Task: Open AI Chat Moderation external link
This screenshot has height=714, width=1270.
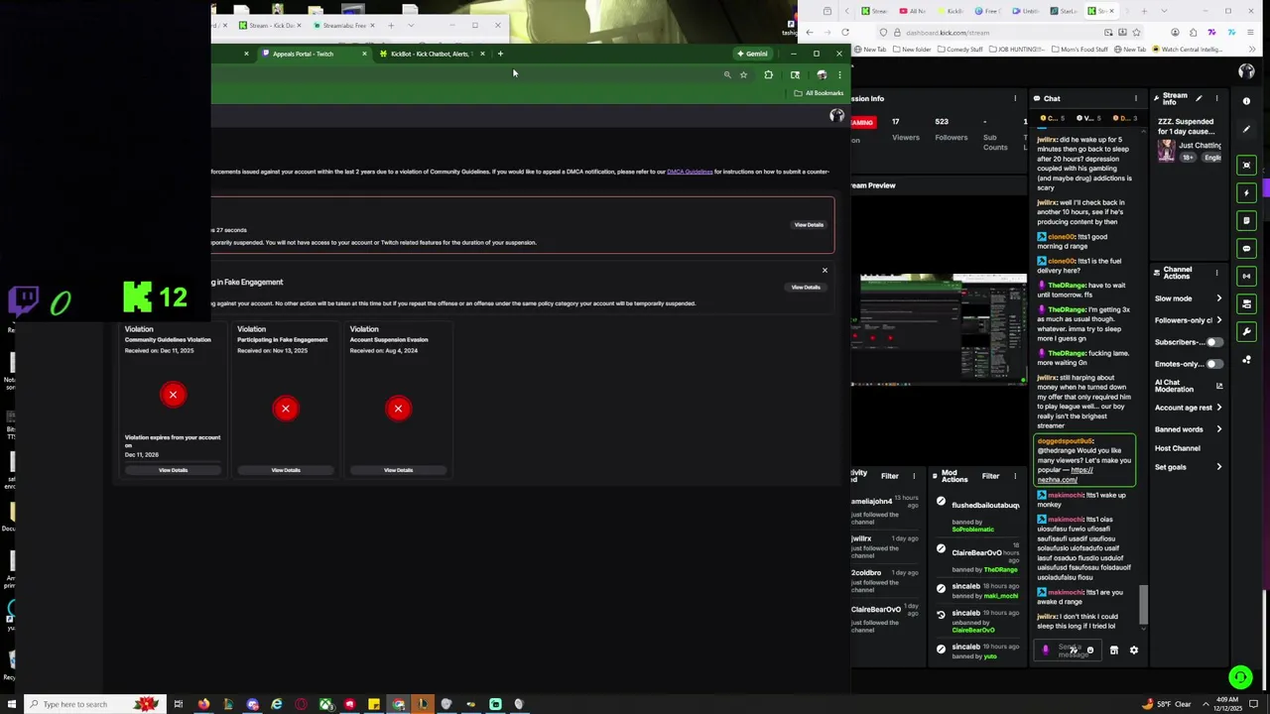Action: (x=1219, y=386)
